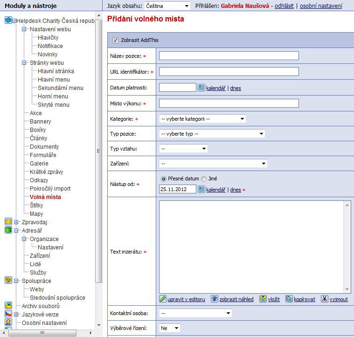Open Volná místa module in the tree

[45, 197]
